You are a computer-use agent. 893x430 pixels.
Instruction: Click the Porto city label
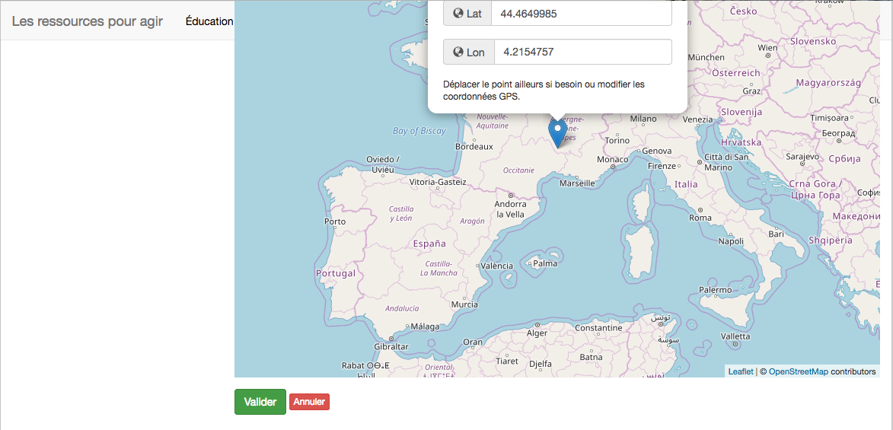tap(334, 221)
